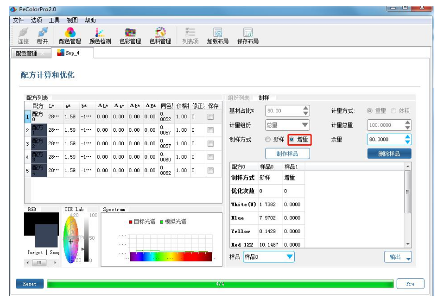Open 配色管理 from the toolbar
This screenshot has width=443, height=303.
[x=70, y=36]
